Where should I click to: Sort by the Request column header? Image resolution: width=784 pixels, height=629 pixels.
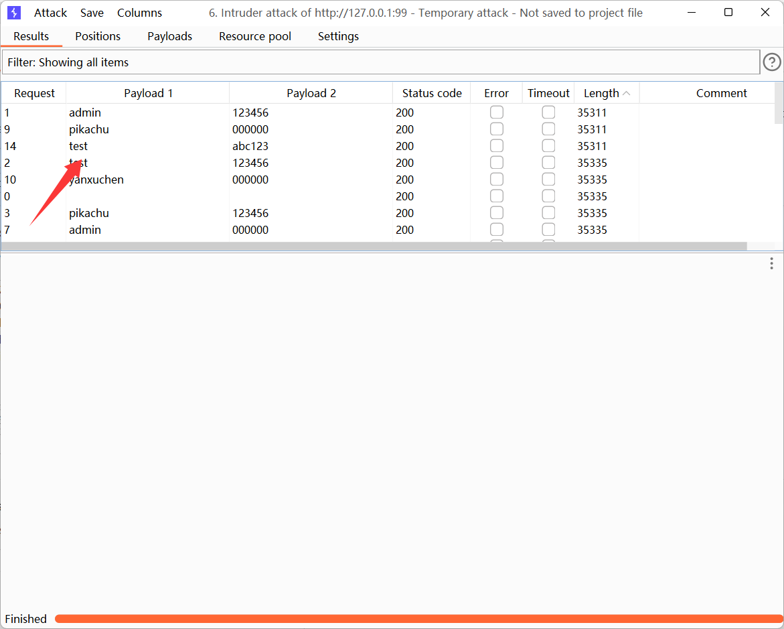pos(34,93)
